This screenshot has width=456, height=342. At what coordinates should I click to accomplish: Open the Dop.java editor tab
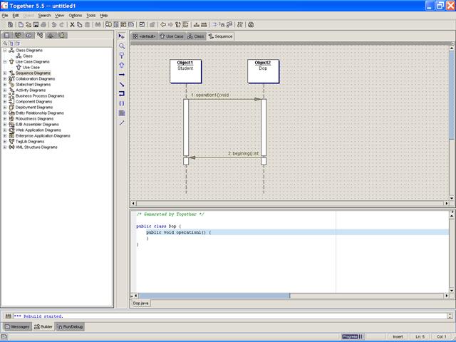tap(141, 303)
